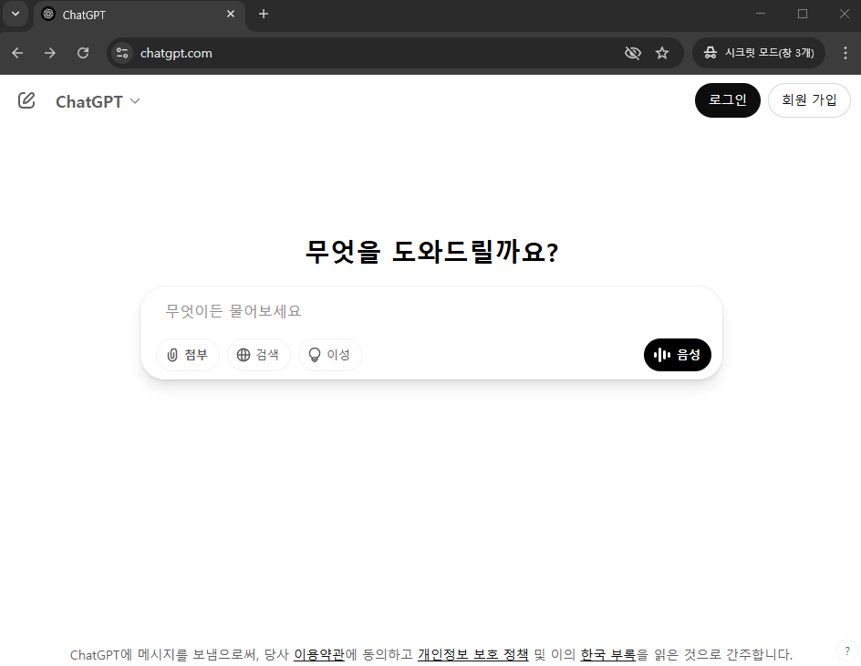The width and height of the screenshot is (861, 666).
Task: Open the 이용약관 link
Action: pos(319,654)
